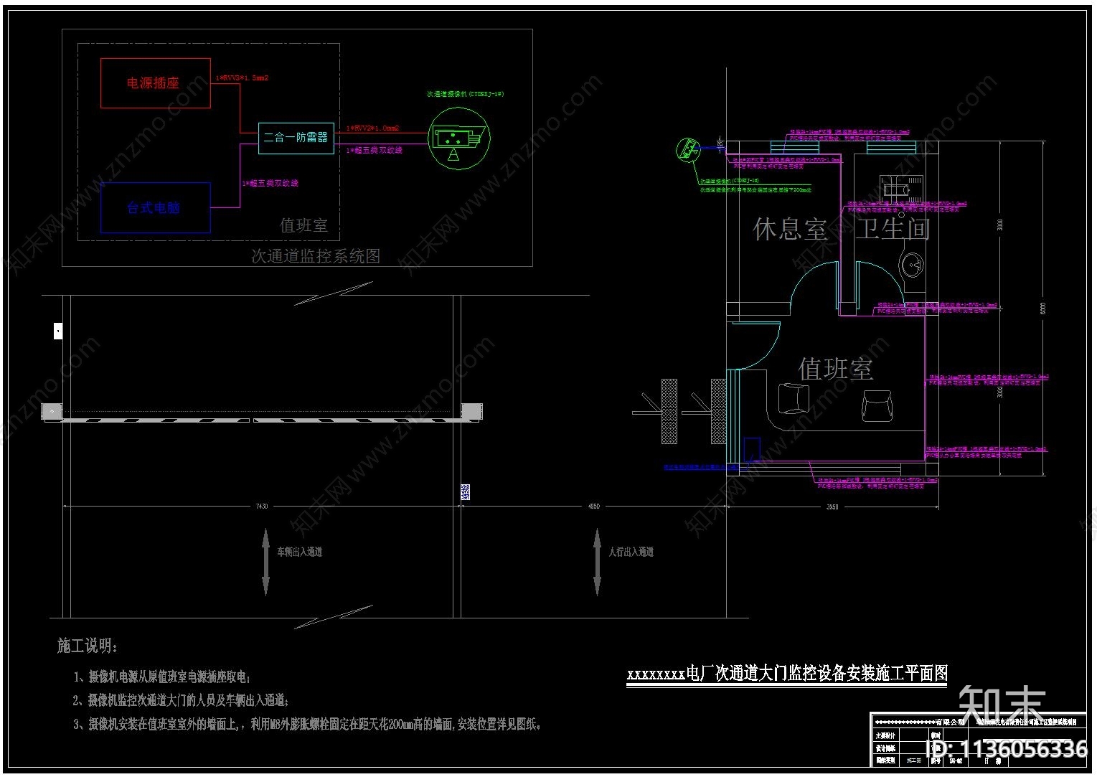1097x777 pixels.
Task: Click the bottom break line symbol
Action: tap(335, 617)
